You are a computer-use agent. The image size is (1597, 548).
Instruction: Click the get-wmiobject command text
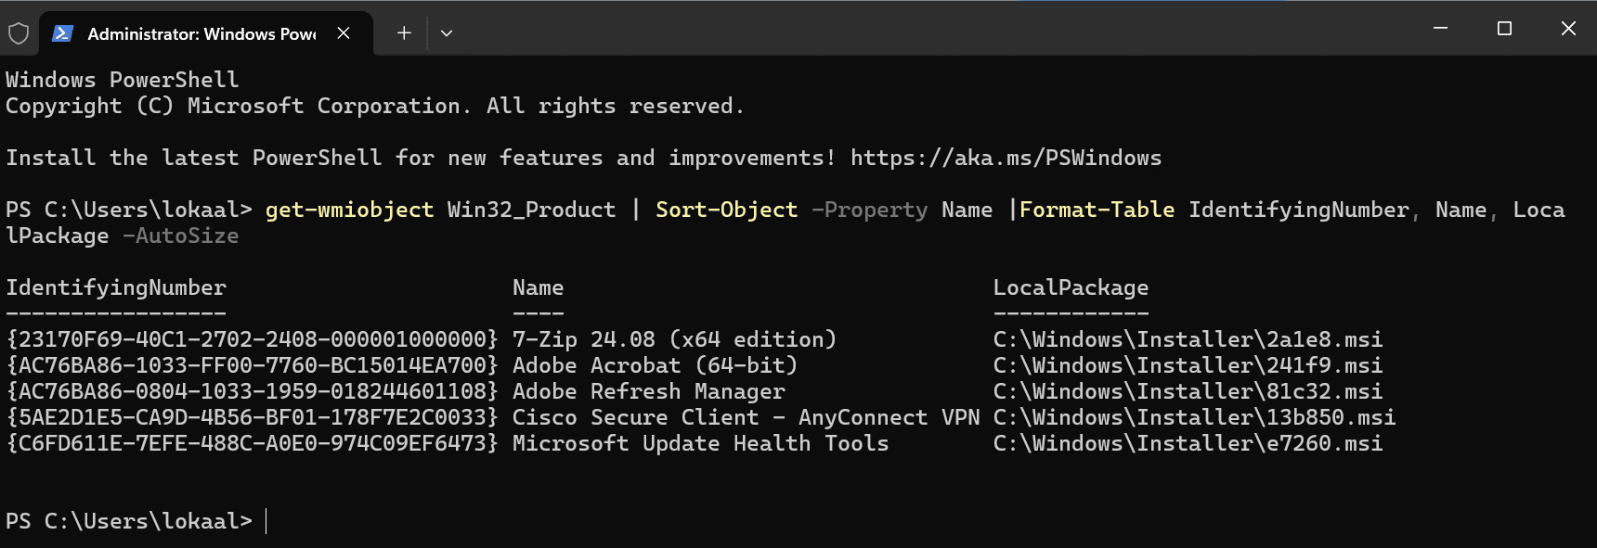(349, 210)
